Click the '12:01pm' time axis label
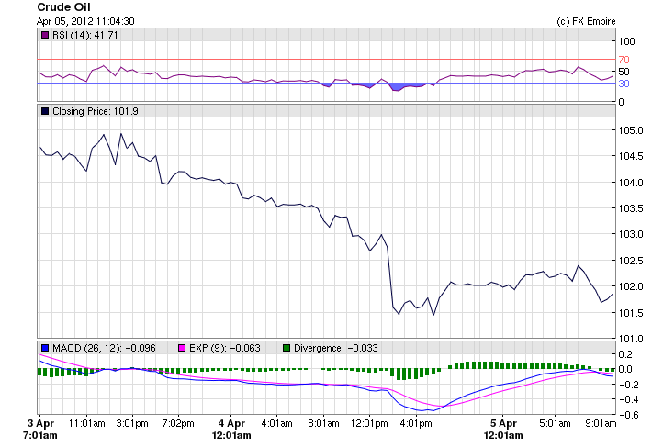This screenshot has height=447, width=652. [369, 424]
